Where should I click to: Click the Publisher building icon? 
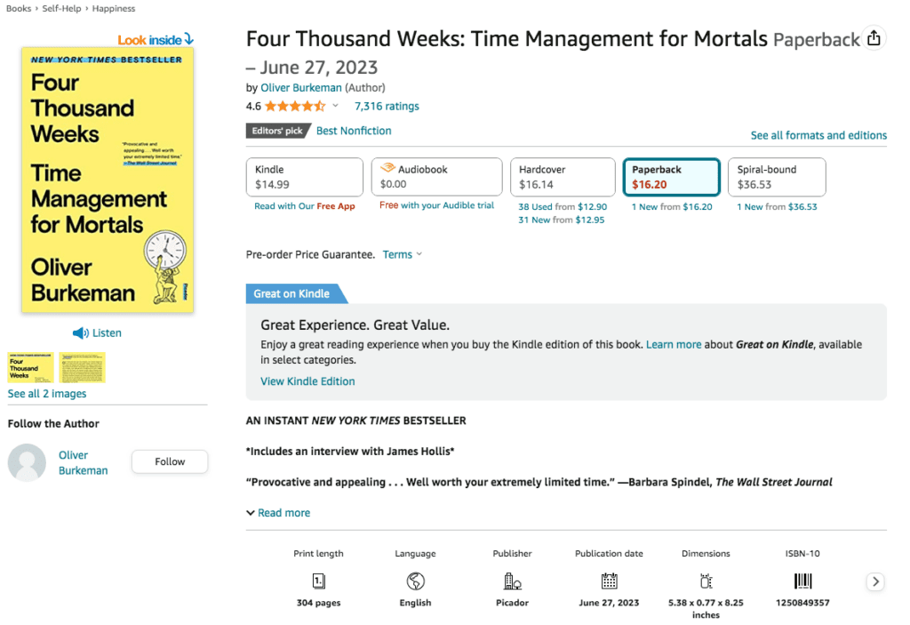click(513, 581)
